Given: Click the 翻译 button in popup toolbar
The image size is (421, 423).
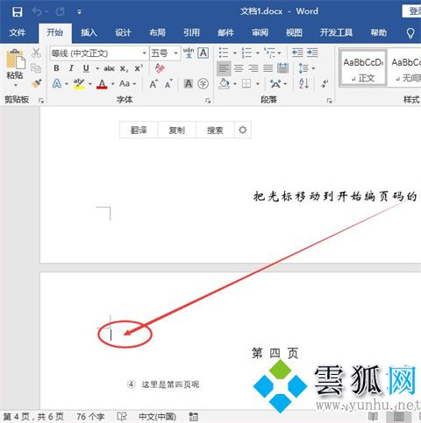Looking at the screenshot, I should [x=139, y=130].
